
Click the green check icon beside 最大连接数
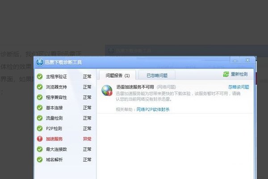(40, 149)
